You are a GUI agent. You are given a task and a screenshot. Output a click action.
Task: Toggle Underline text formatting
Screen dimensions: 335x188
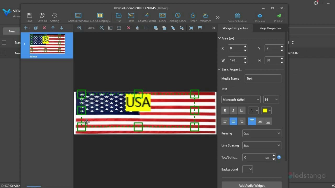(x=241, y=110)
